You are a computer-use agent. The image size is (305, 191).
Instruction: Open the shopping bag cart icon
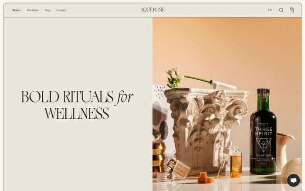pyautogui.click(x=291, y=10)
